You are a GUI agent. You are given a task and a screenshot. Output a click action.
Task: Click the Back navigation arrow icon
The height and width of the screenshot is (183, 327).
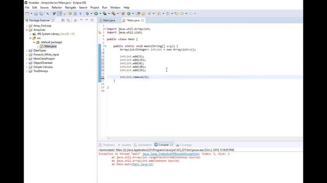[x=182, y=14]
